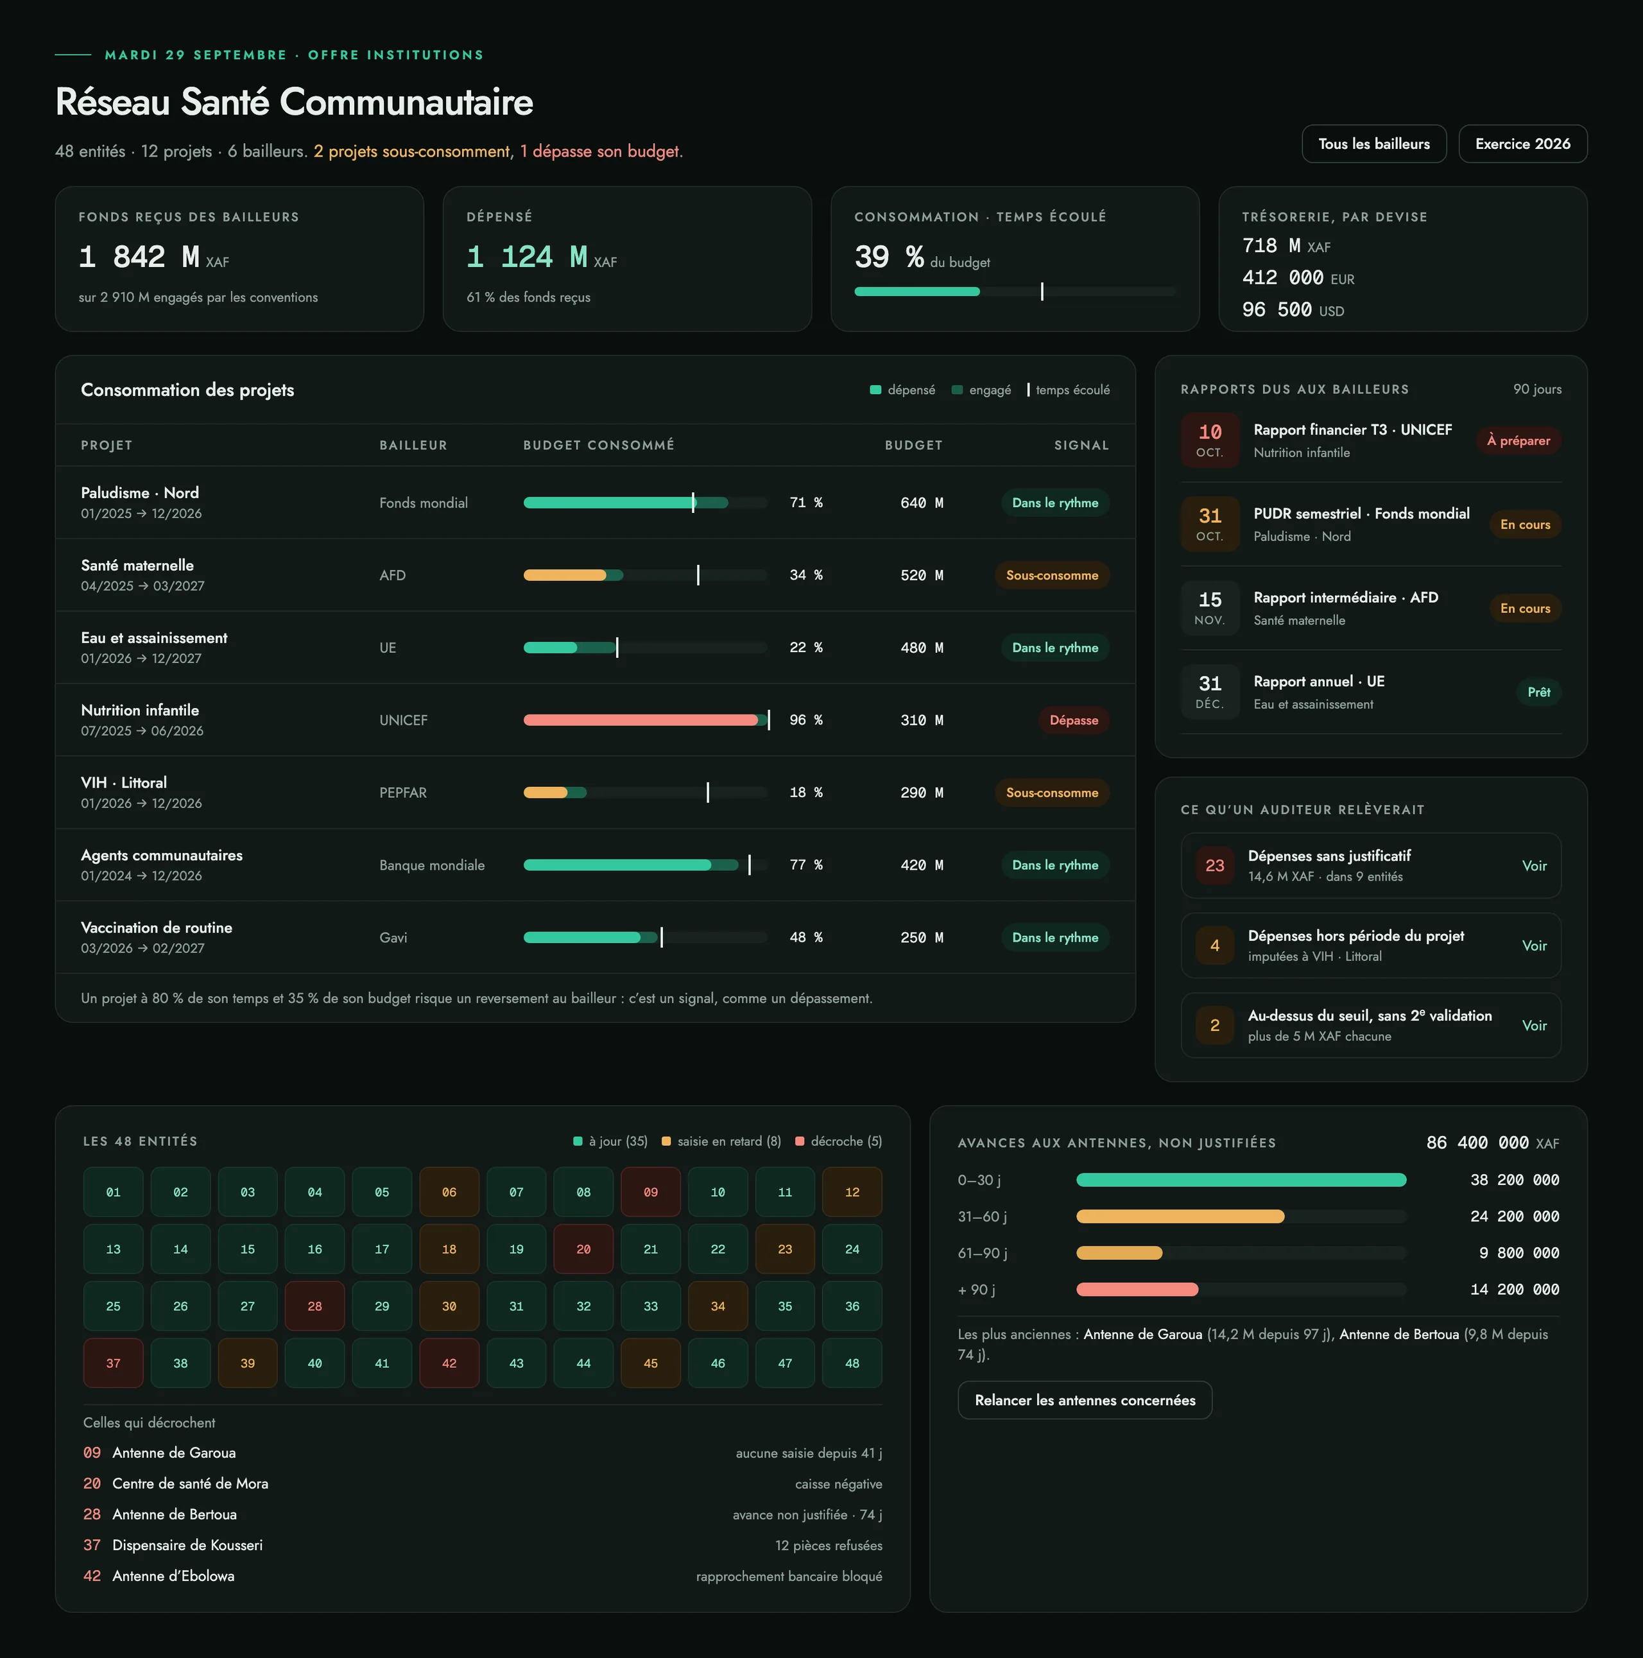Click the Consommation temps écoulé progress bar

[x=1015, y=292]
